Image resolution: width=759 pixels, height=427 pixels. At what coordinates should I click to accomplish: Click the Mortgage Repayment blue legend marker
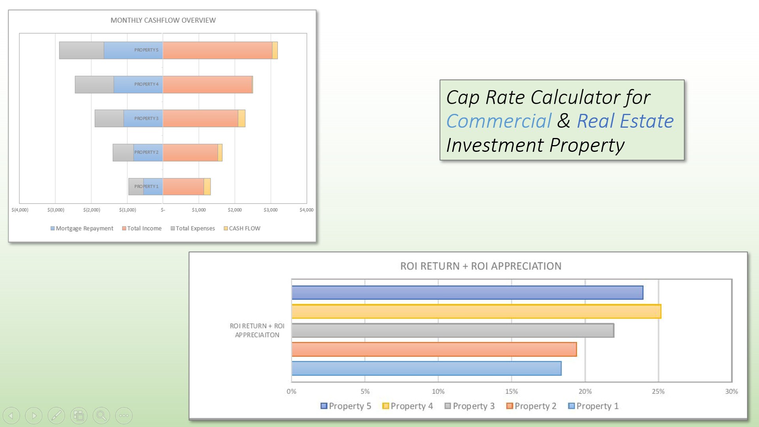click(52, 228)
